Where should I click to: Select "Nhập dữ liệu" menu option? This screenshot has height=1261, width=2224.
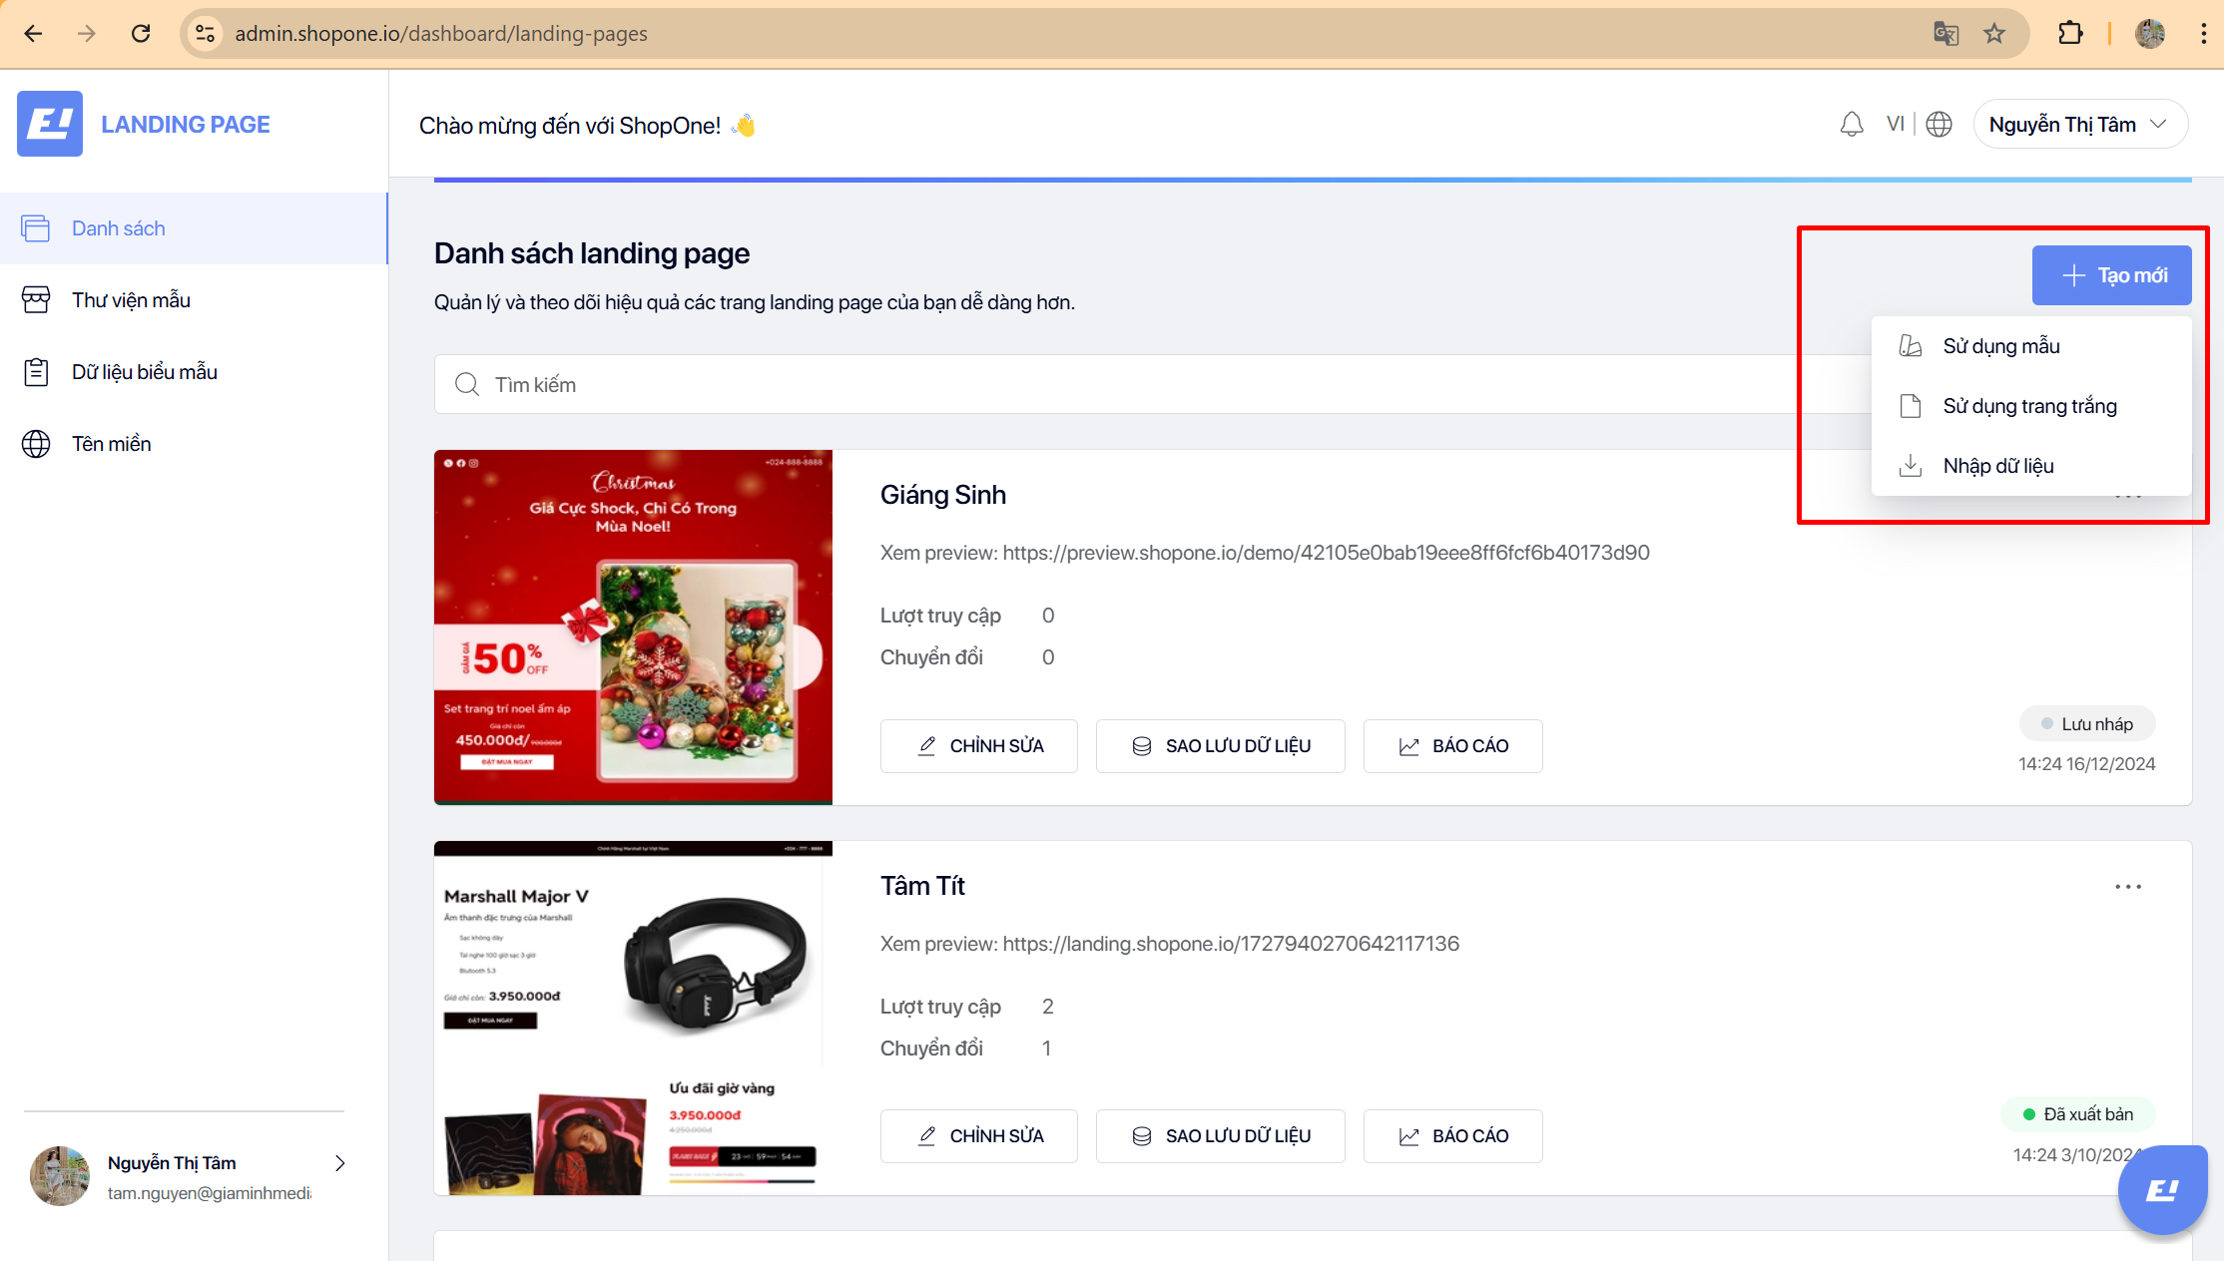coord(1997,466)
